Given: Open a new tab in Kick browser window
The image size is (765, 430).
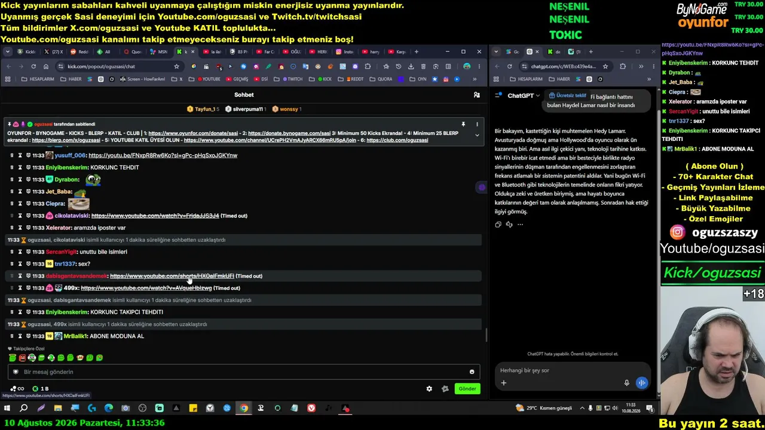Looking at the screenshot, I should 417,52.
